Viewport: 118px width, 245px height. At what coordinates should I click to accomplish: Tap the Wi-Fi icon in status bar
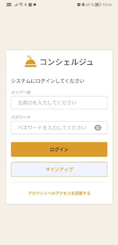click(21, 5)
